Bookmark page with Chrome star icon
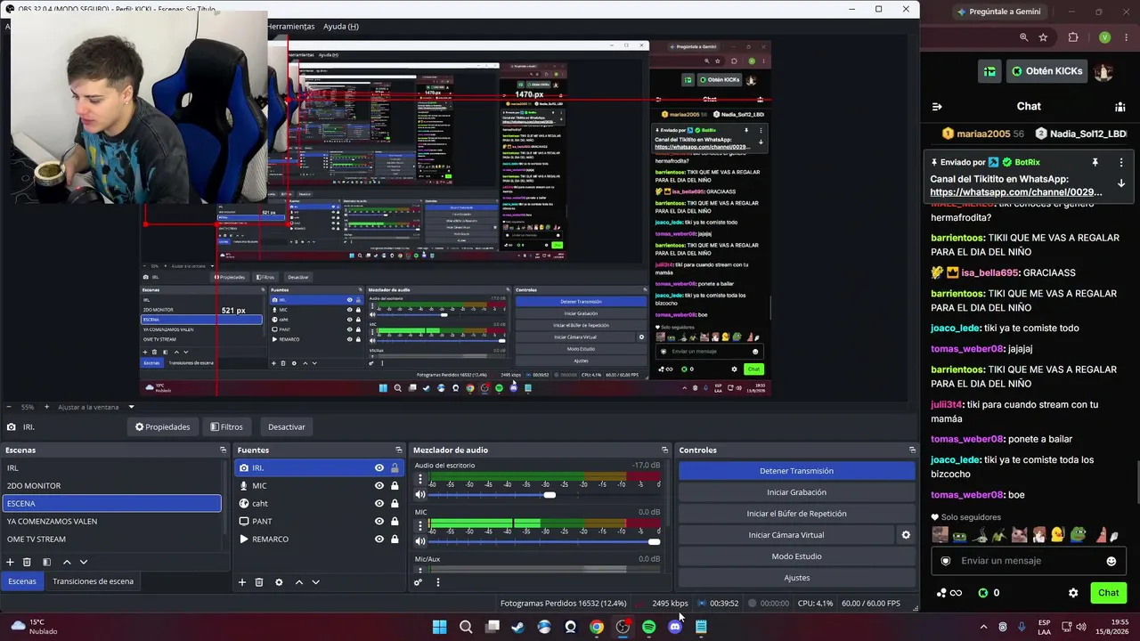This screenshot has height=641, width=1140. click(x=1043, y=37)
